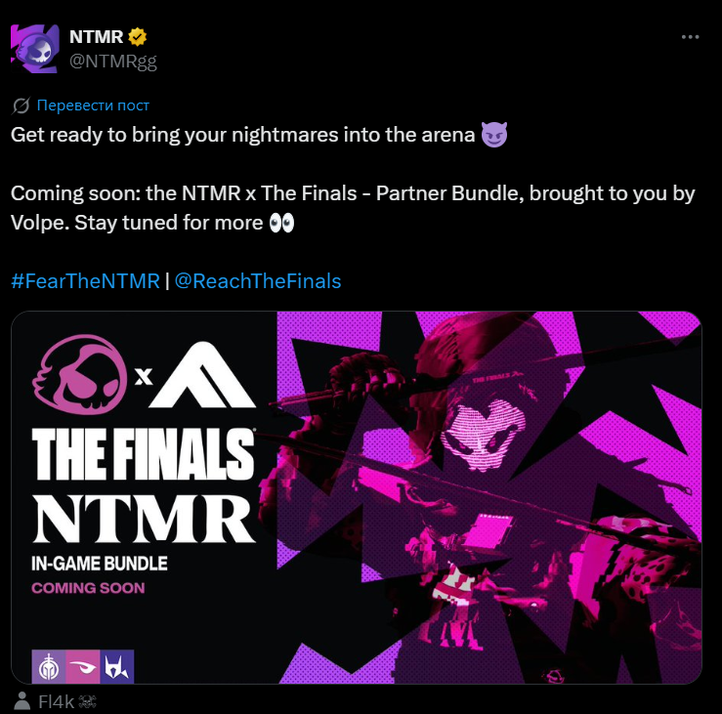
Task: Select the helmet icon tile in the banner
Action: point(49,666)
